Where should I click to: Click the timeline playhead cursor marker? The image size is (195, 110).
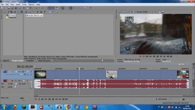(x=79, y=68)
